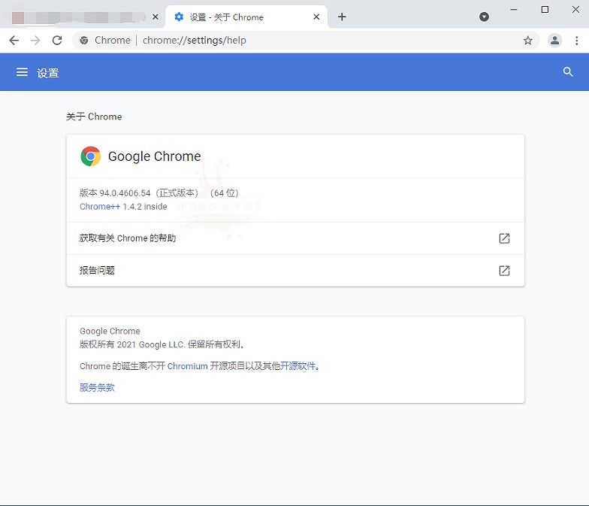
Task: Close the Chrome window
Action: [x=575, y=9]
